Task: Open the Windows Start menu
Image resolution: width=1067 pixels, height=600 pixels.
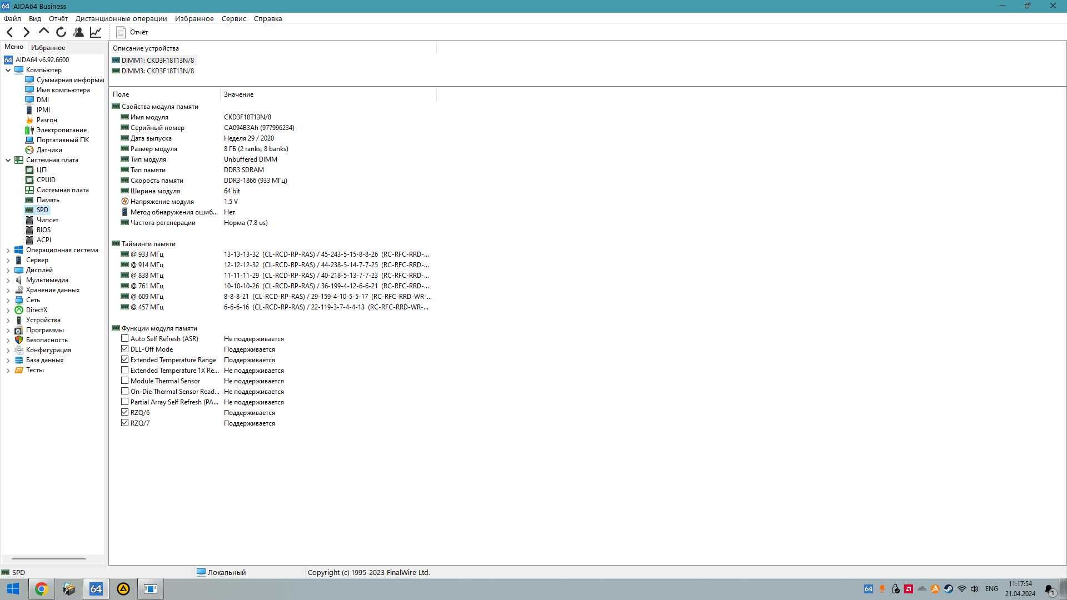Action: [13, 589]
